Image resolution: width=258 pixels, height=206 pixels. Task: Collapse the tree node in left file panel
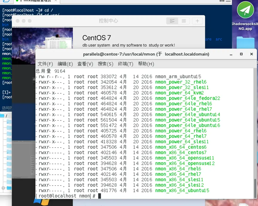pos(3,188)
